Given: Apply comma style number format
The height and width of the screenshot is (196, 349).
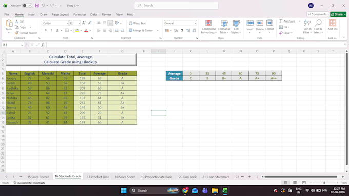Looking at the screenshot, I should point(182,30).
